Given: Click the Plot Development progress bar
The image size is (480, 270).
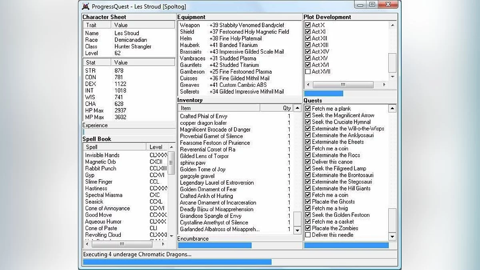Looking at the screenshot, I should pyautogui.click(x=350, y=94).
